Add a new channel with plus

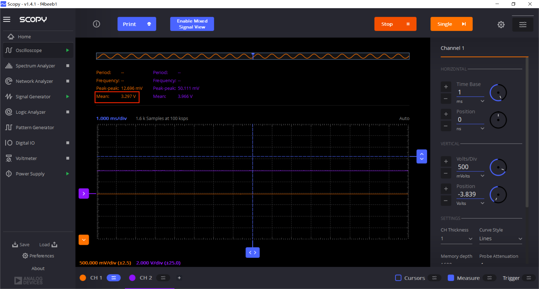[179, 278]
